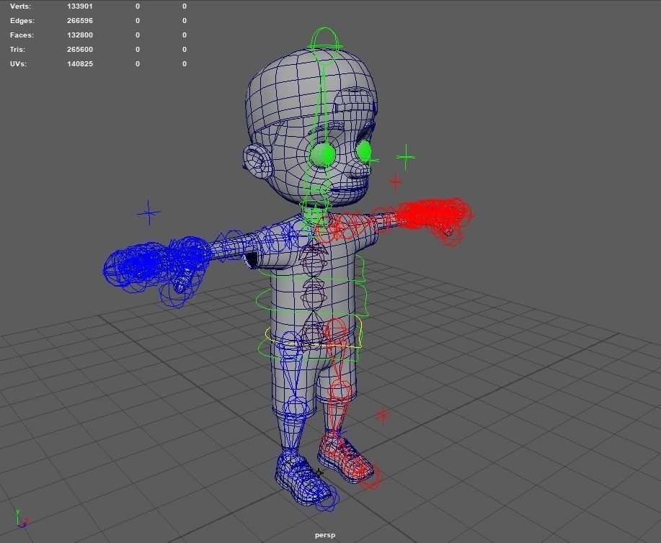
Task: Click the UVs: label in HUD
Action: tap(18, 63)
